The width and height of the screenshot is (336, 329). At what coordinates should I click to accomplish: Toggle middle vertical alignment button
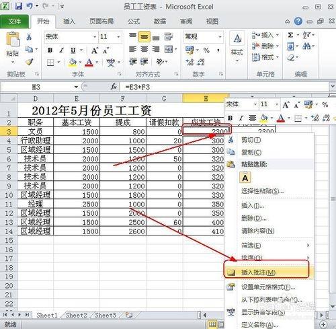point(144,36)
